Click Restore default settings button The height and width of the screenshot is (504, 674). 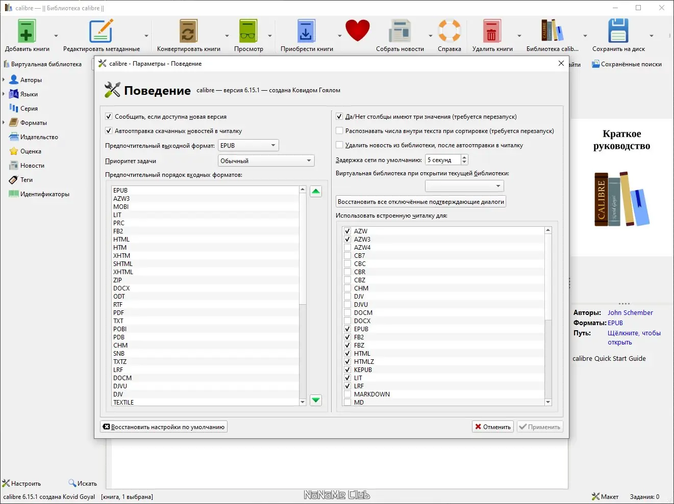164,427
